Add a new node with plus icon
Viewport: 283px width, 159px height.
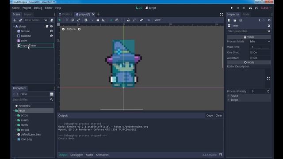coord(15,20)
